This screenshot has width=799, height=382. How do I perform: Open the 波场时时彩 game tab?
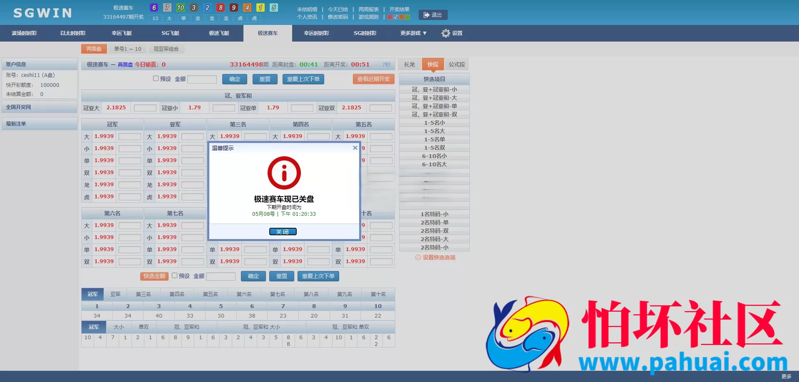coord(24,33)
